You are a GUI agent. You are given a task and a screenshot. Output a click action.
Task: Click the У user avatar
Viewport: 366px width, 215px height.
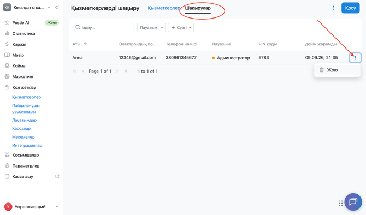(8, 207)
